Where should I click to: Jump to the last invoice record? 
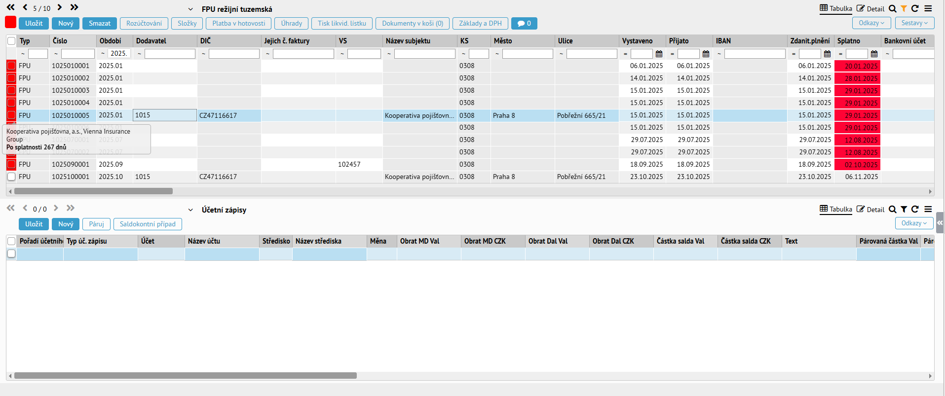pos(74,7)
